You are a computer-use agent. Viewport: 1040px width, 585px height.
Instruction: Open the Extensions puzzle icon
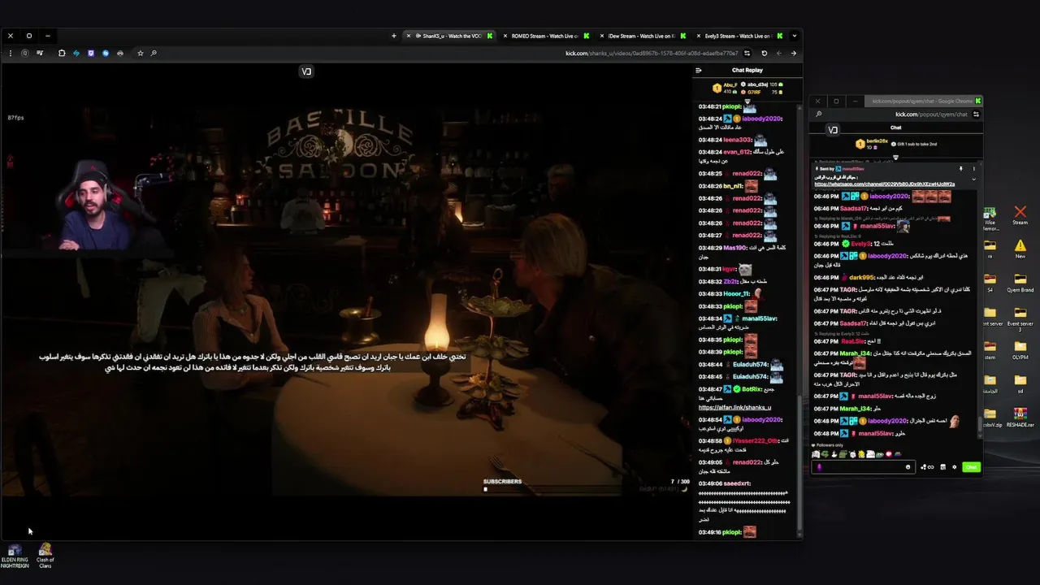click(x=62, y=53)
